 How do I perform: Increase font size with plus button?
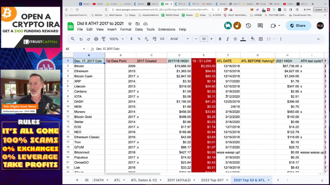coord(211,39)
